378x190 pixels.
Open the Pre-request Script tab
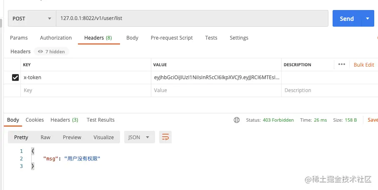(x=172, y=38)
